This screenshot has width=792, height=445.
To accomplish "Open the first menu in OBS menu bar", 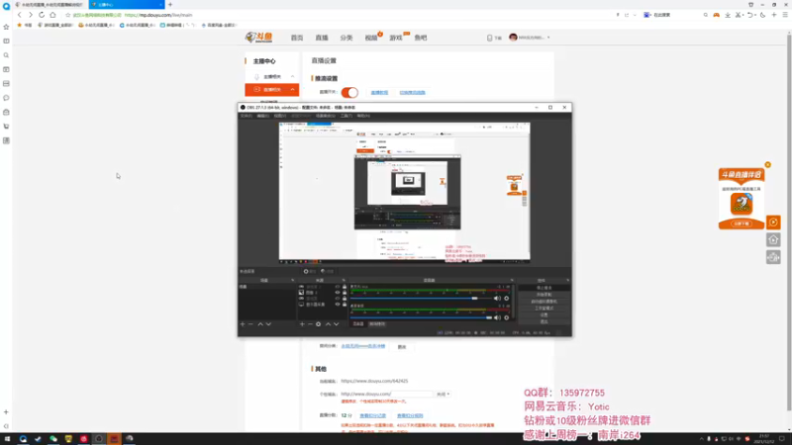I will (x=246, y=116).
